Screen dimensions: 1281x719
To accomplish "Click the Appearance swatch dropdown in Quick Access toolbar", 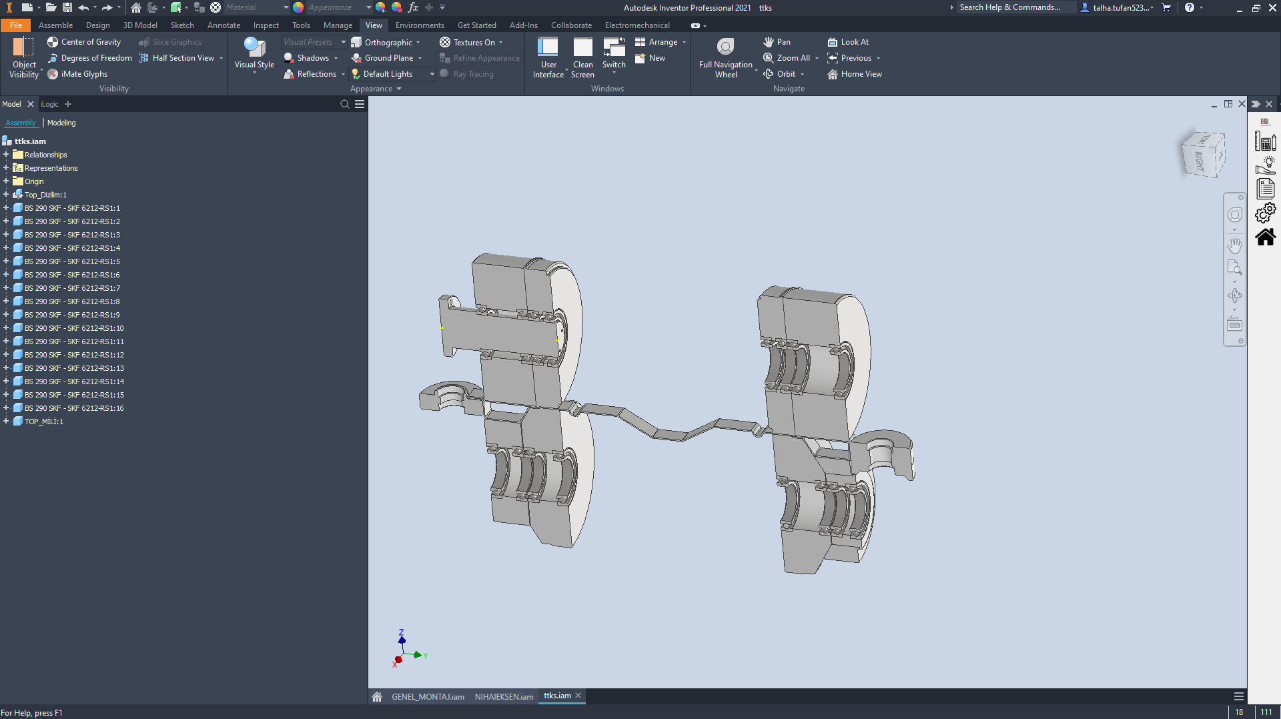I will click(369, 7).
